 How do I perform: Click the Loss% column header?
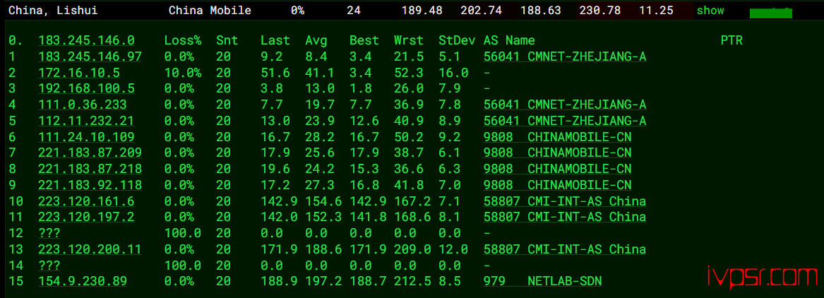coord(183,40)
